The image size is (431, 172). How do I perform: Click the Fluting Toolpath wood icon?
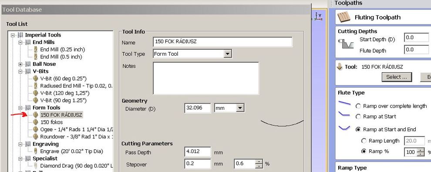coord(344,17)
